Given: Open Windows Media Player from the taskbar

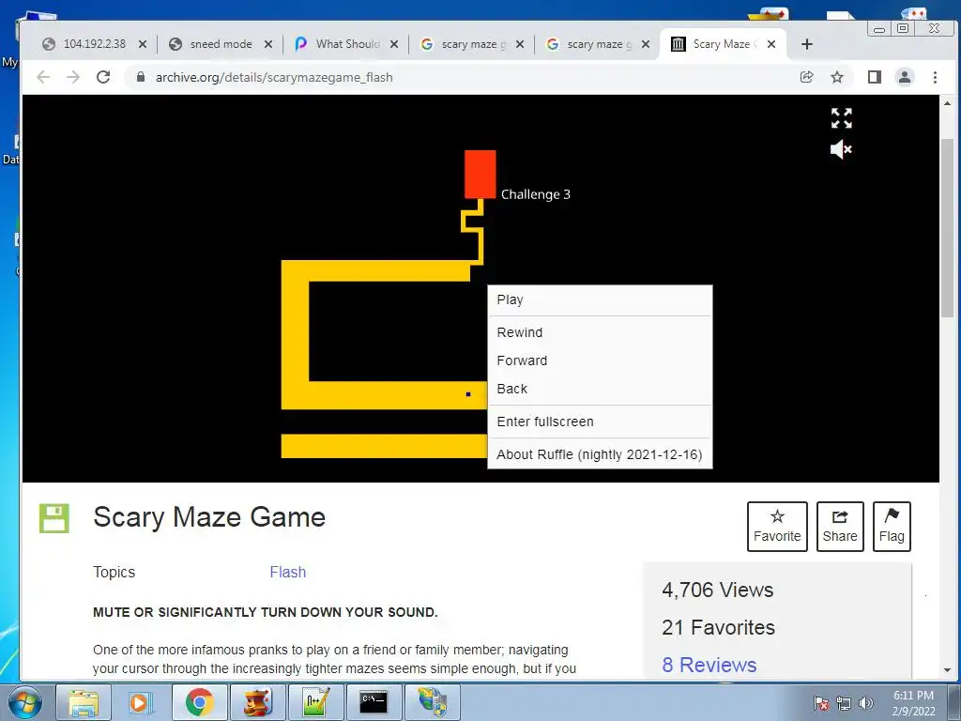Looking at the screenshot, I should point(140,702).
